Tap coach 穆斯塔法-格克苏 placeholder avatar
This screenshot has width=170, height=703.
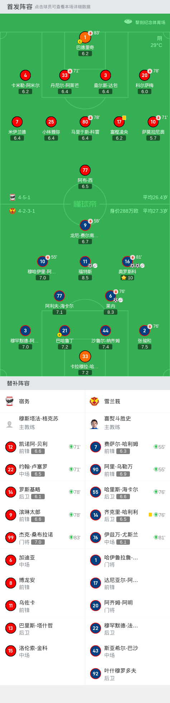click(x=10, y=424)
